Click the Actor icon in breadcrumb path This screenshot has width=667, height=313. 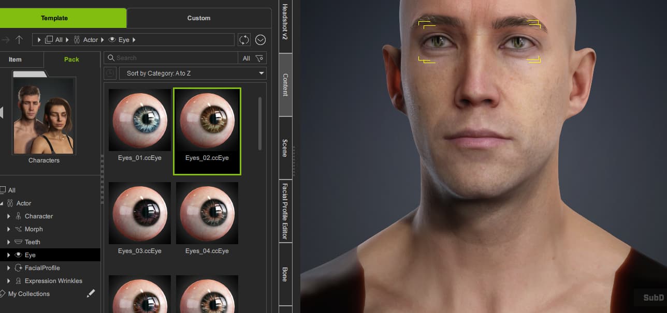77,40
